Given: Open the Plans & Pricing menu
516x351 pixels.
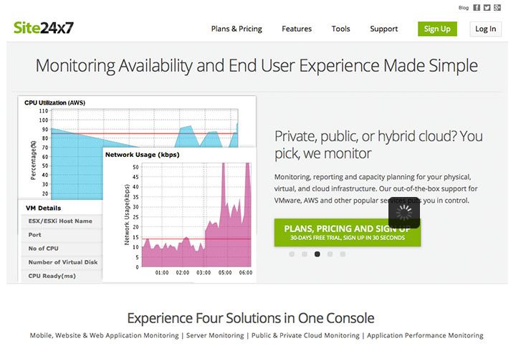Looking at the screenshot, I should coord(236,29).
